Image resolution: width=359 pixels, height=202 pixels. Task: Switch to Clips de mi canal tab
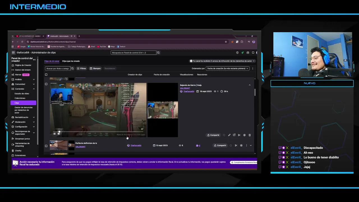52,61
